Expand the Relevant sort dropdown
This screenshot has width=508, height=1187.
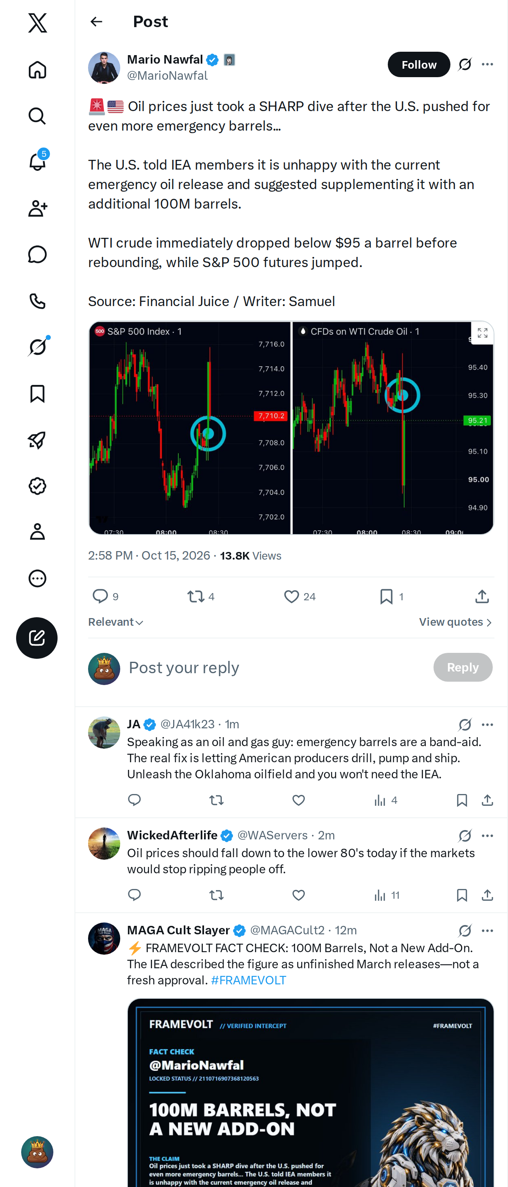coord(116,622)
